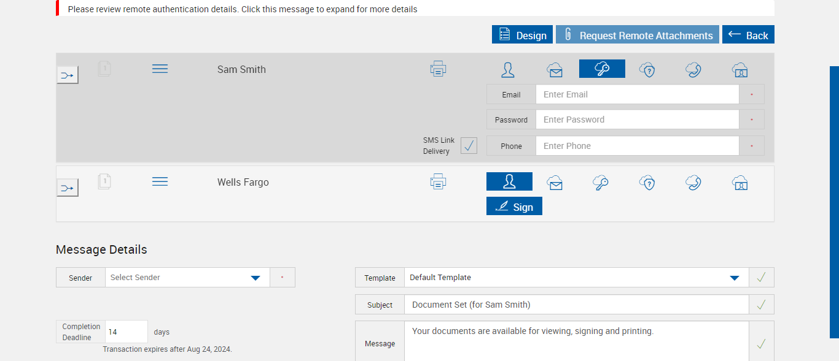Select security question shield icon for Sam Smith
Screen dimensions: 839x361
[x=647, y=70]
